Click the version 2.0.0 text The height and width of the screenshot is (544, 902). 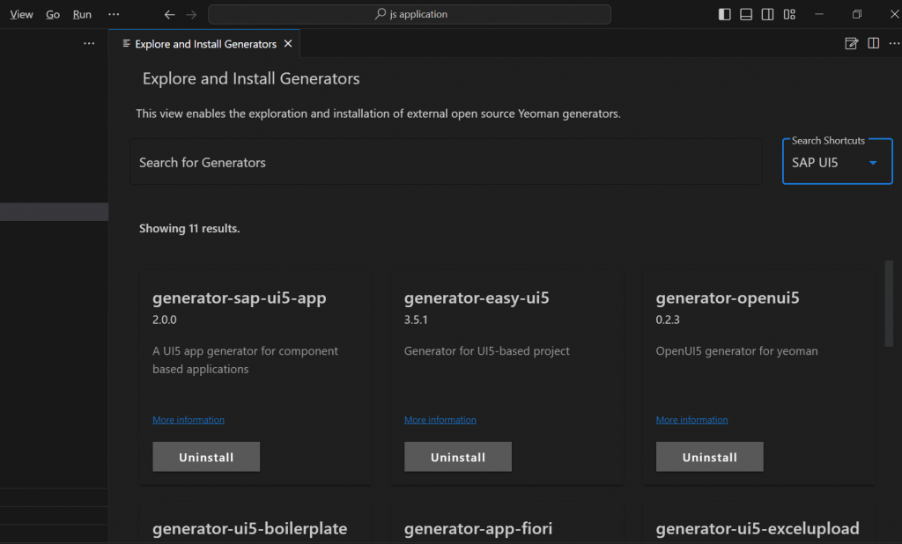click(165, 320)
